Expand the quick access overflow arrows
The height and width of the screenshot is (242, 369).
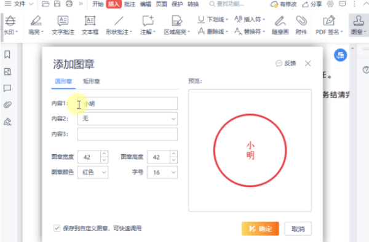tap(81, 4)
